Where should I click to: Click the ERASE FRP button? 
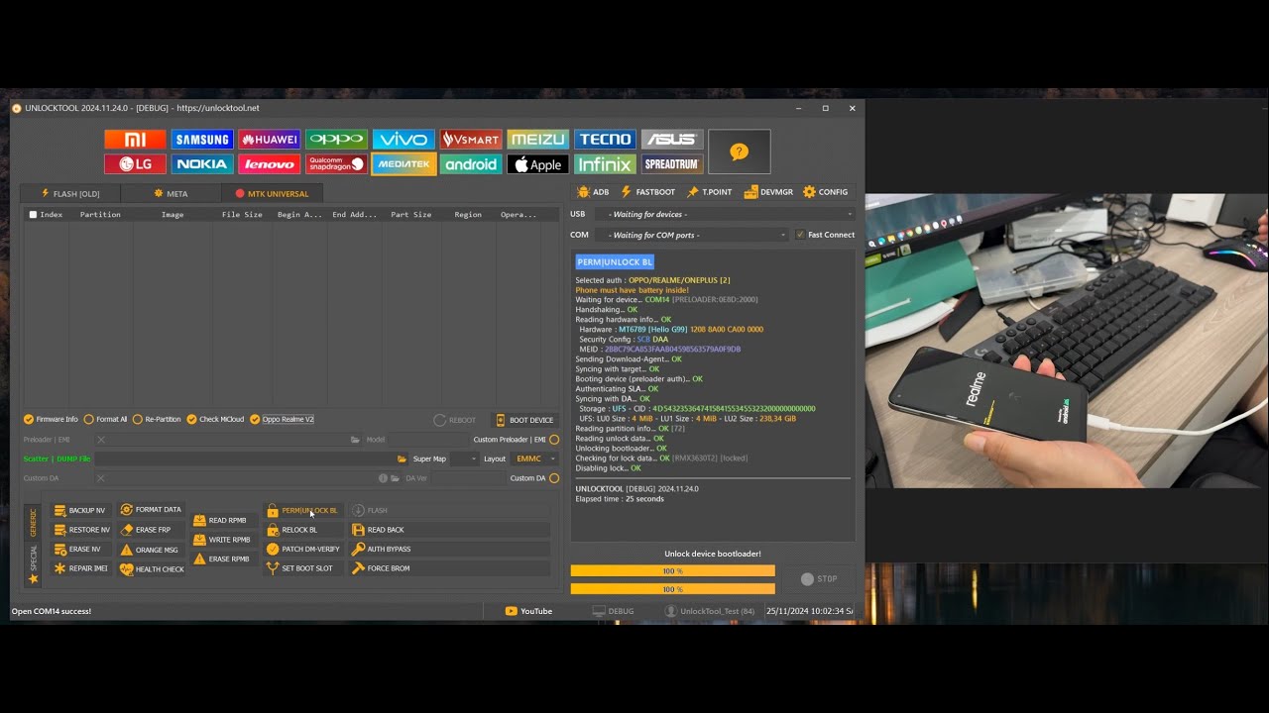coord(147,530)
